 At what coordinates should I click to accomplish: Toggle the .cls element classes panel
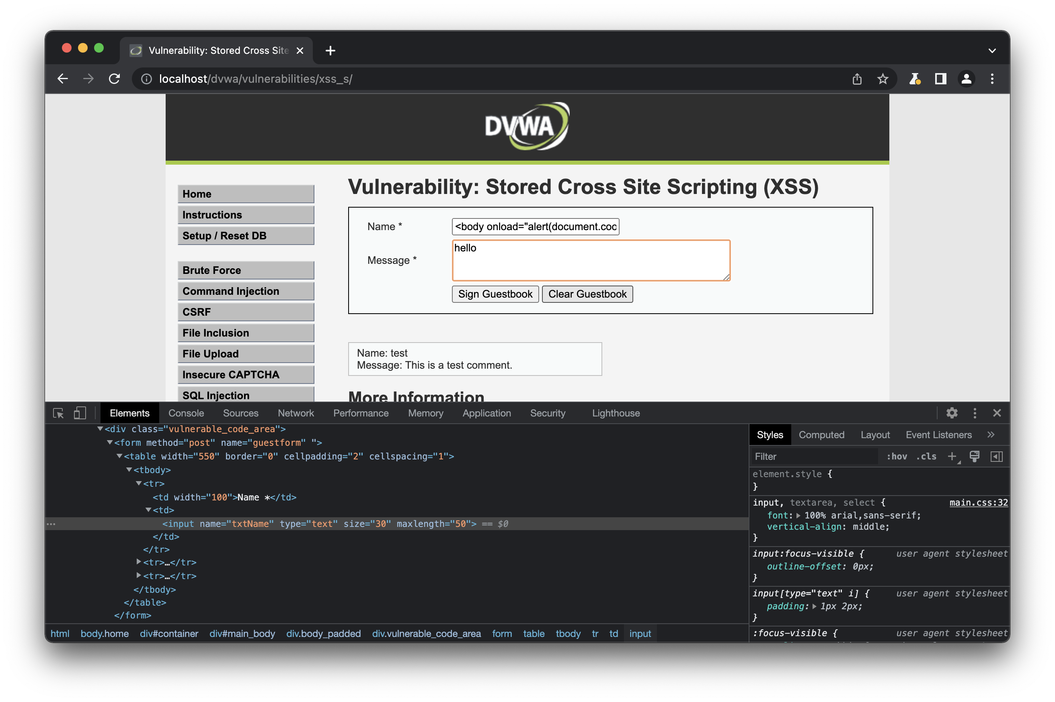pos(926,456)
